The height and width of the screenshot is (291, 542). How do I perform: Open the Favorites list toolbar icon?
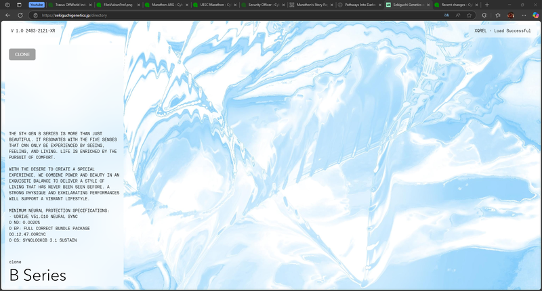pyautogui.click(x=497, y=15)
